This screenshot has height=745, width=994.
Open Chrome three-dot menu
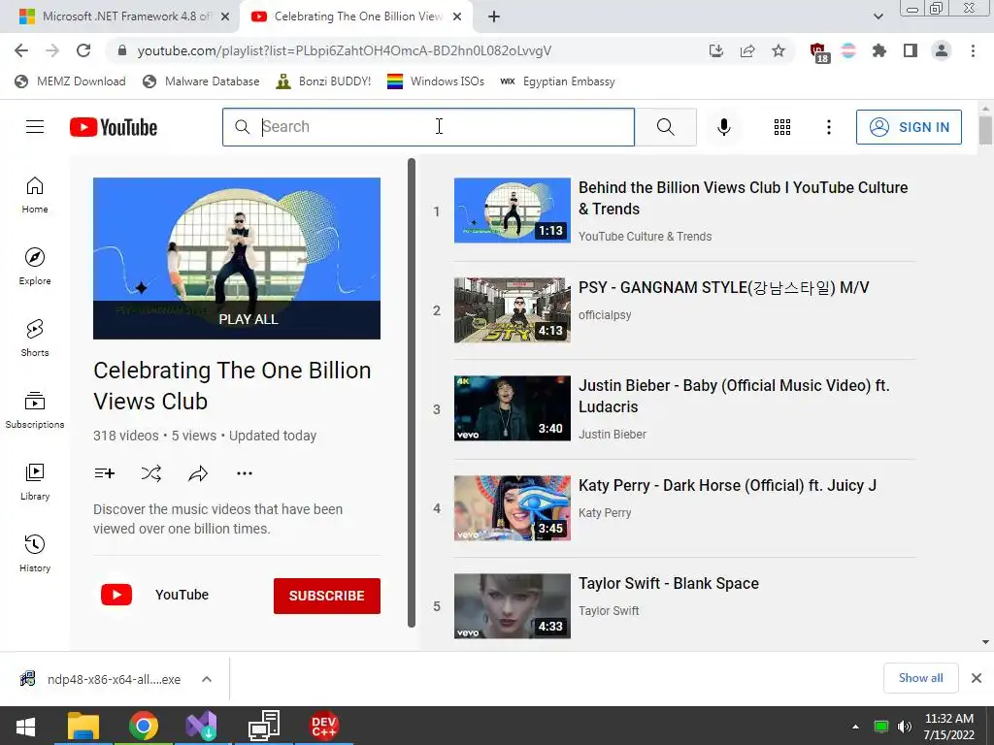(973, 50)
